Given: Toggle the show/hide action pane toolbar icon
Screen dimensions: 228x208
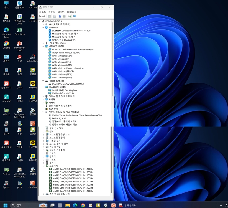Looking at the screenshot, I should pos(64,16).
